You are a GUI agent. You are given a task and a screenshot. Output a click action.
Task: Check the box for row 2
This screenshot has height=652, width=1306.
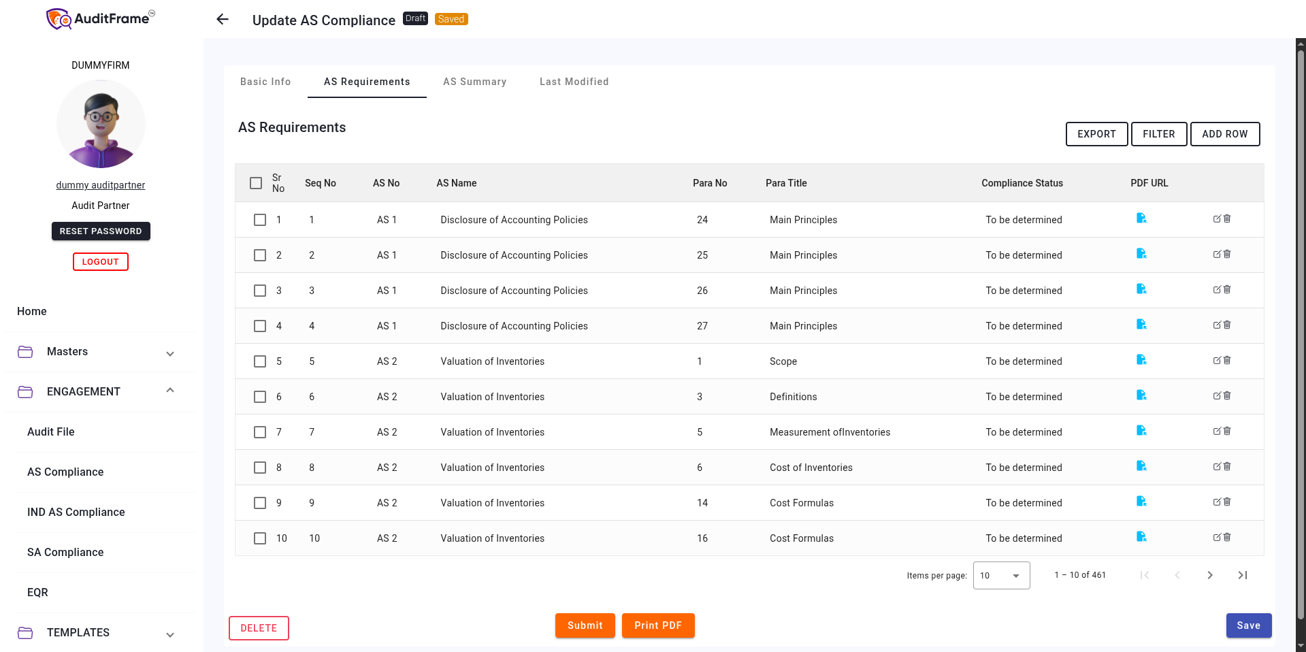260,255
